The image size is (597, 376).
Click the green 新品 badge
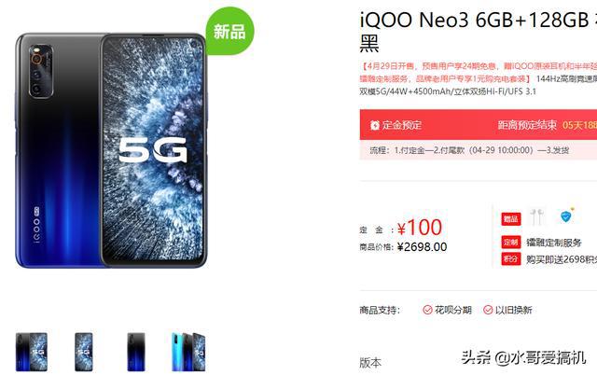click(229, 31)
